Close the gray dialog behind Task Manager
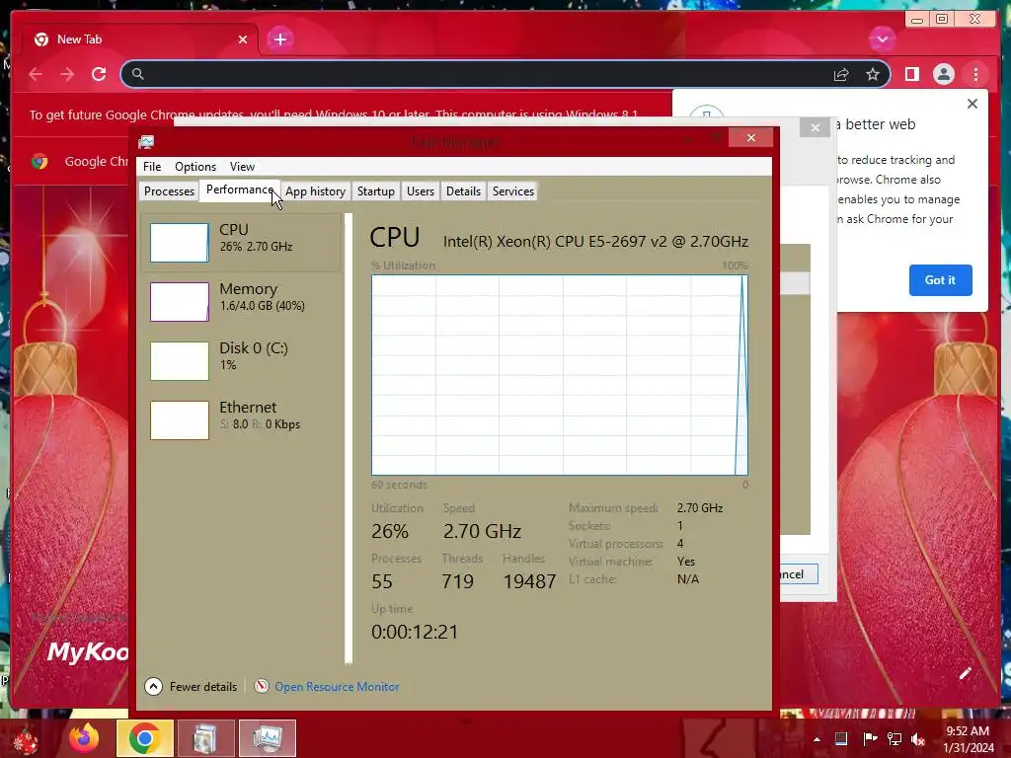1011x758 pixels. (815, 127)
